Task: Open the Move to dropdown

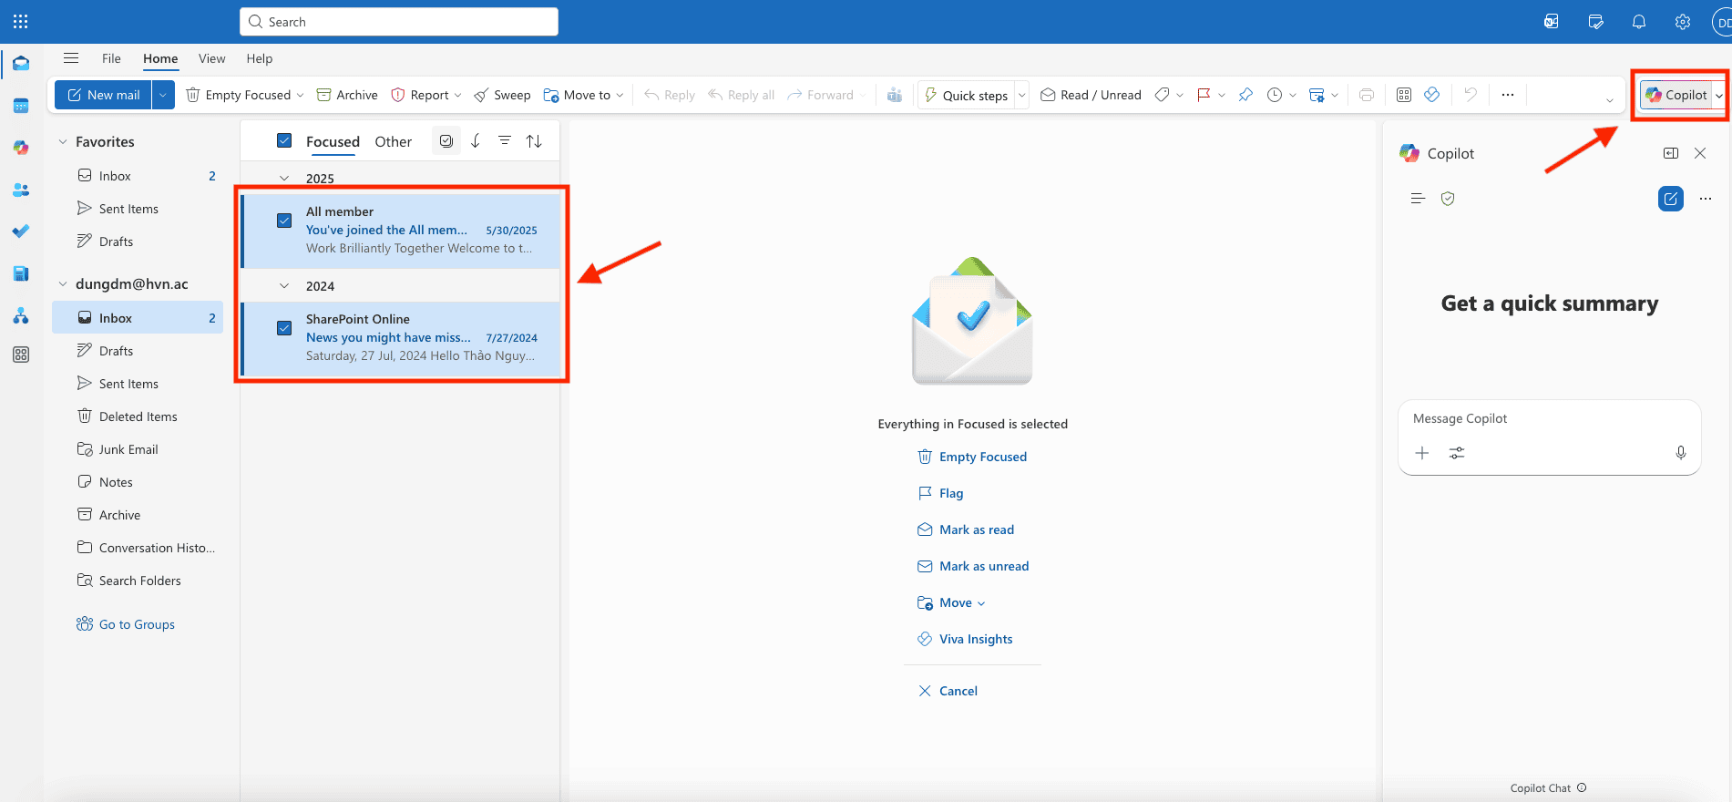Action: [x=584, y=95]
